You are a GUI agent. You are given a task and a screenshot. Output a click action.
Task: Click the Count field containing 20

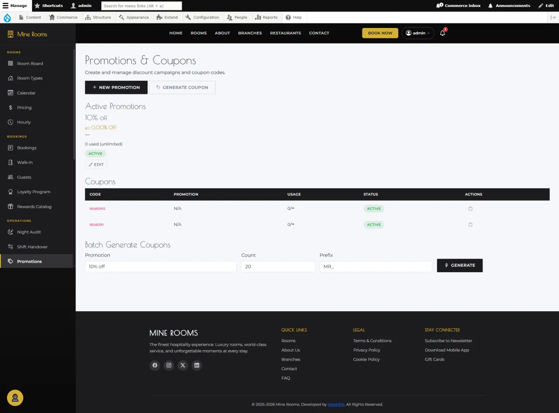coord(278,267)
